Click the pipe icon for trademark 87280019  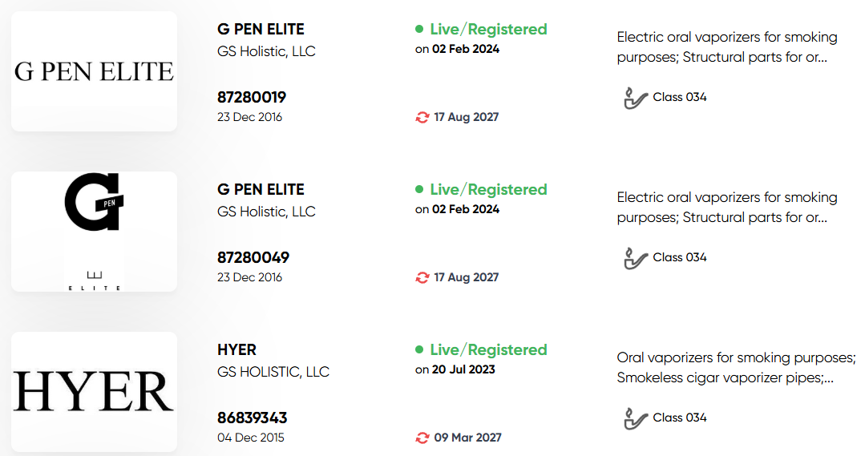tap(635, 98)
